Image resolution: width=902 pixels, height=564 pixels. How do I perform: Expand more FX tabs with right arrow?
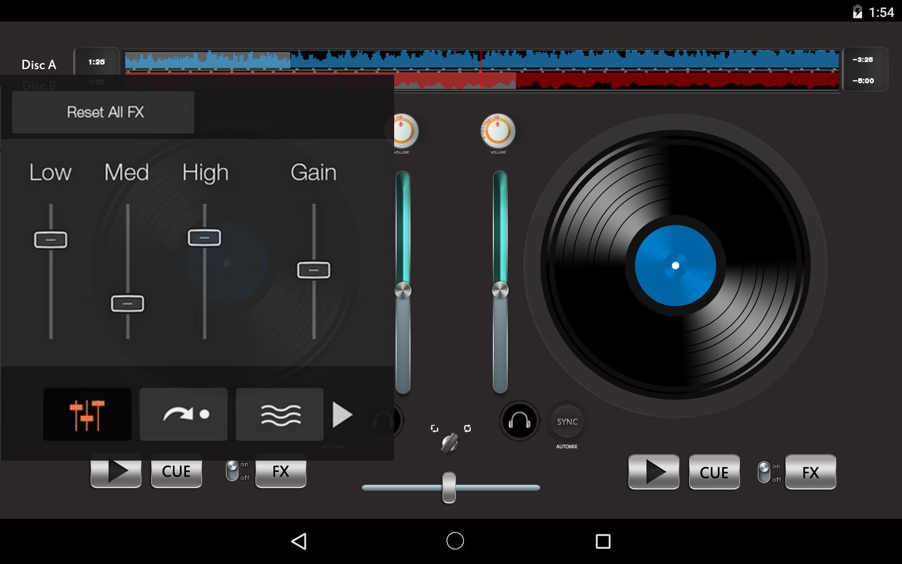tap(342, 415)
